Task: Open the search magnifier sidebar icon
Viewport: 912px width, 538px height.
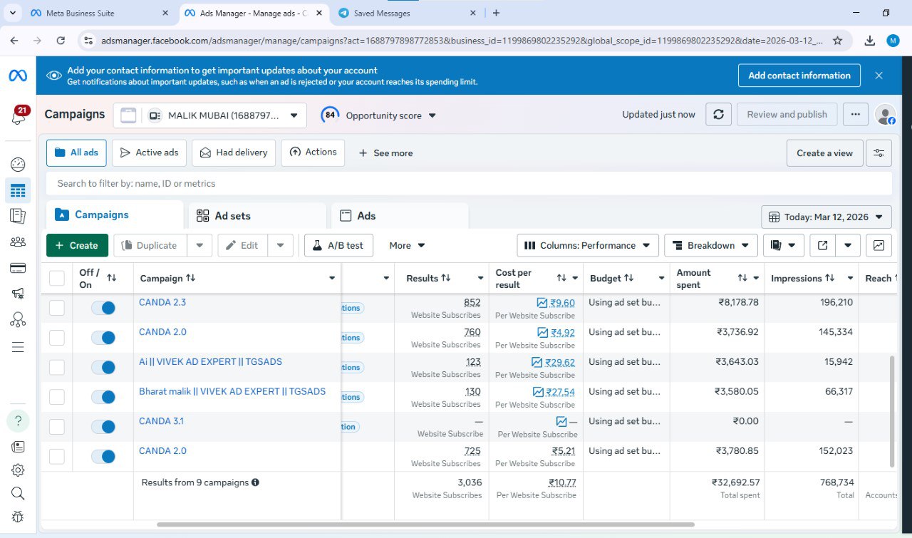Action: (18, 493)
